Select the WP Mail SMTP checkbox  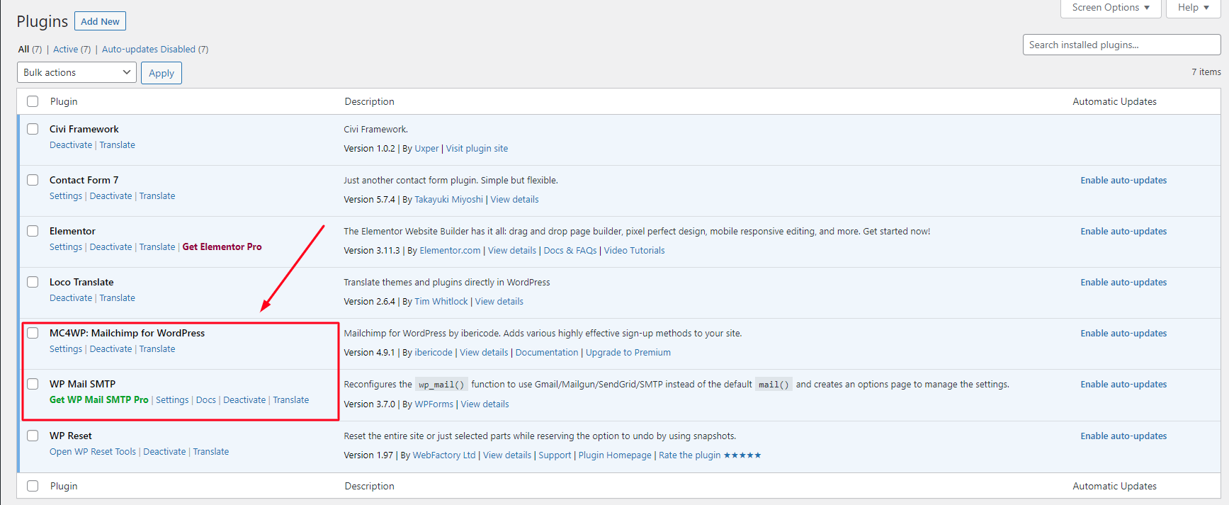pyautogui.click(x=33, y=384)
